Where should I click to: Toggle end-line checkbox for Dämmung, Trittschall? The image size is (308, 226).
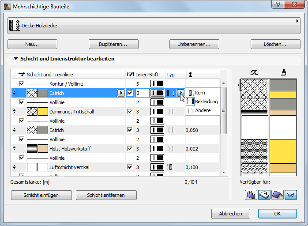(x=130, y=111)
